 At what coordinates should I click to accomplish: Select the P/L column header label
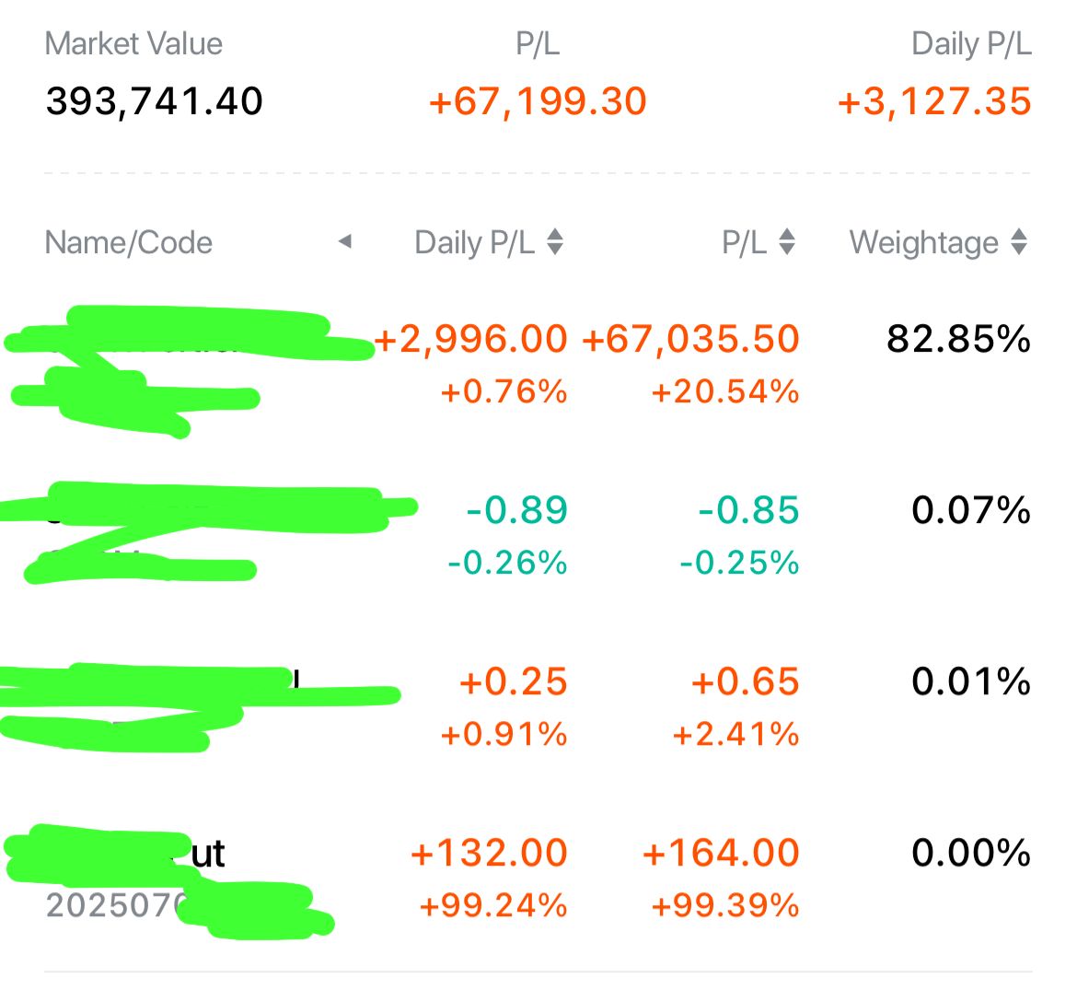pyautogui.click(x=744, y=242)
